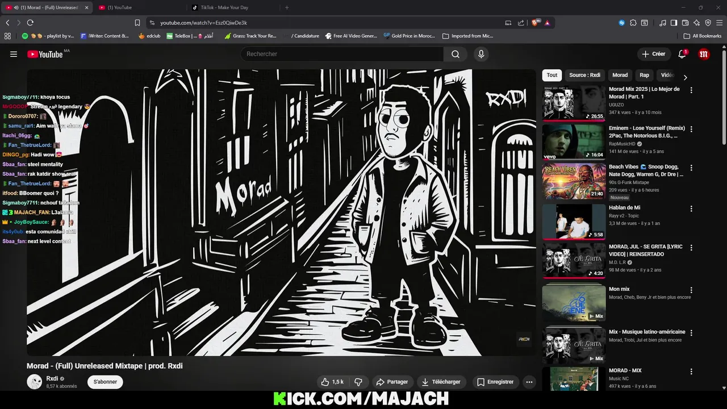Select the Tout filter chip
727x409 pixels.
pyautogui.click(x=552, y=75)
